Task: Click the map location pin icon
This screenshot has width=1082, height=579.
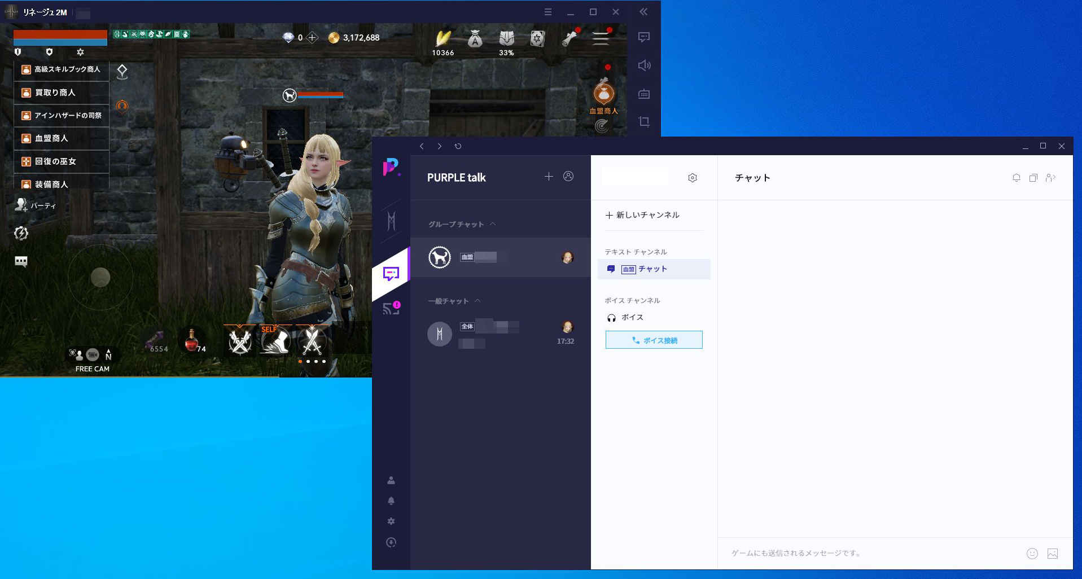Action: coord(122,72)
